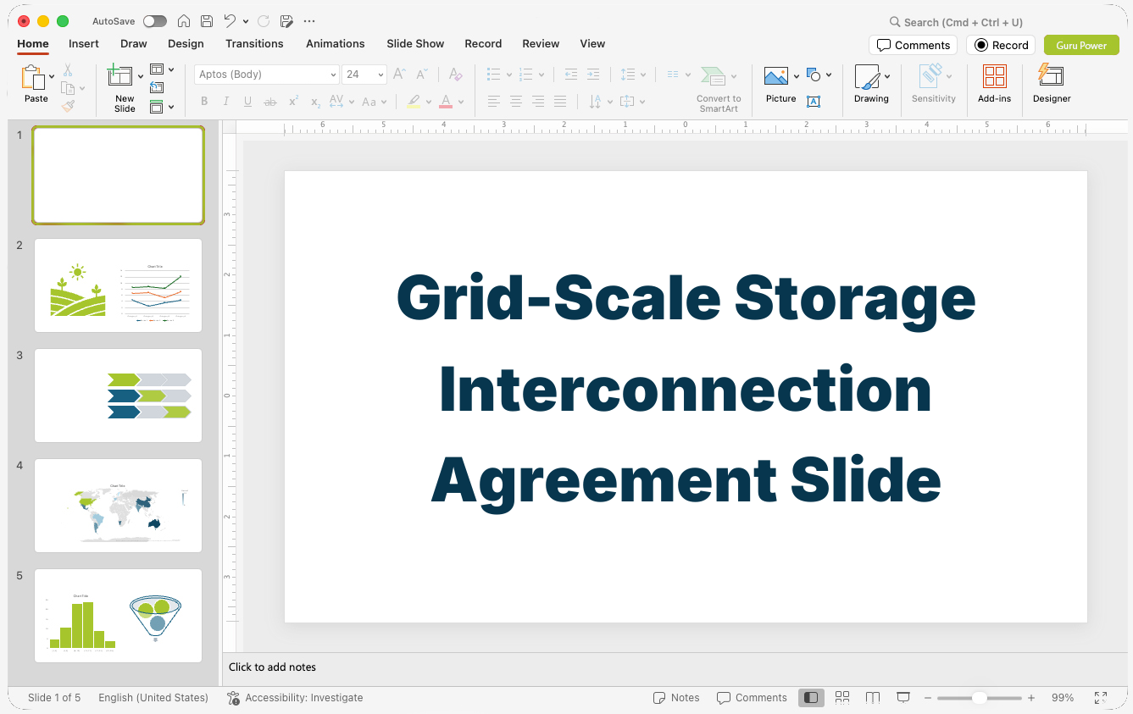Click English (United States) language

(x=153, y=698)
